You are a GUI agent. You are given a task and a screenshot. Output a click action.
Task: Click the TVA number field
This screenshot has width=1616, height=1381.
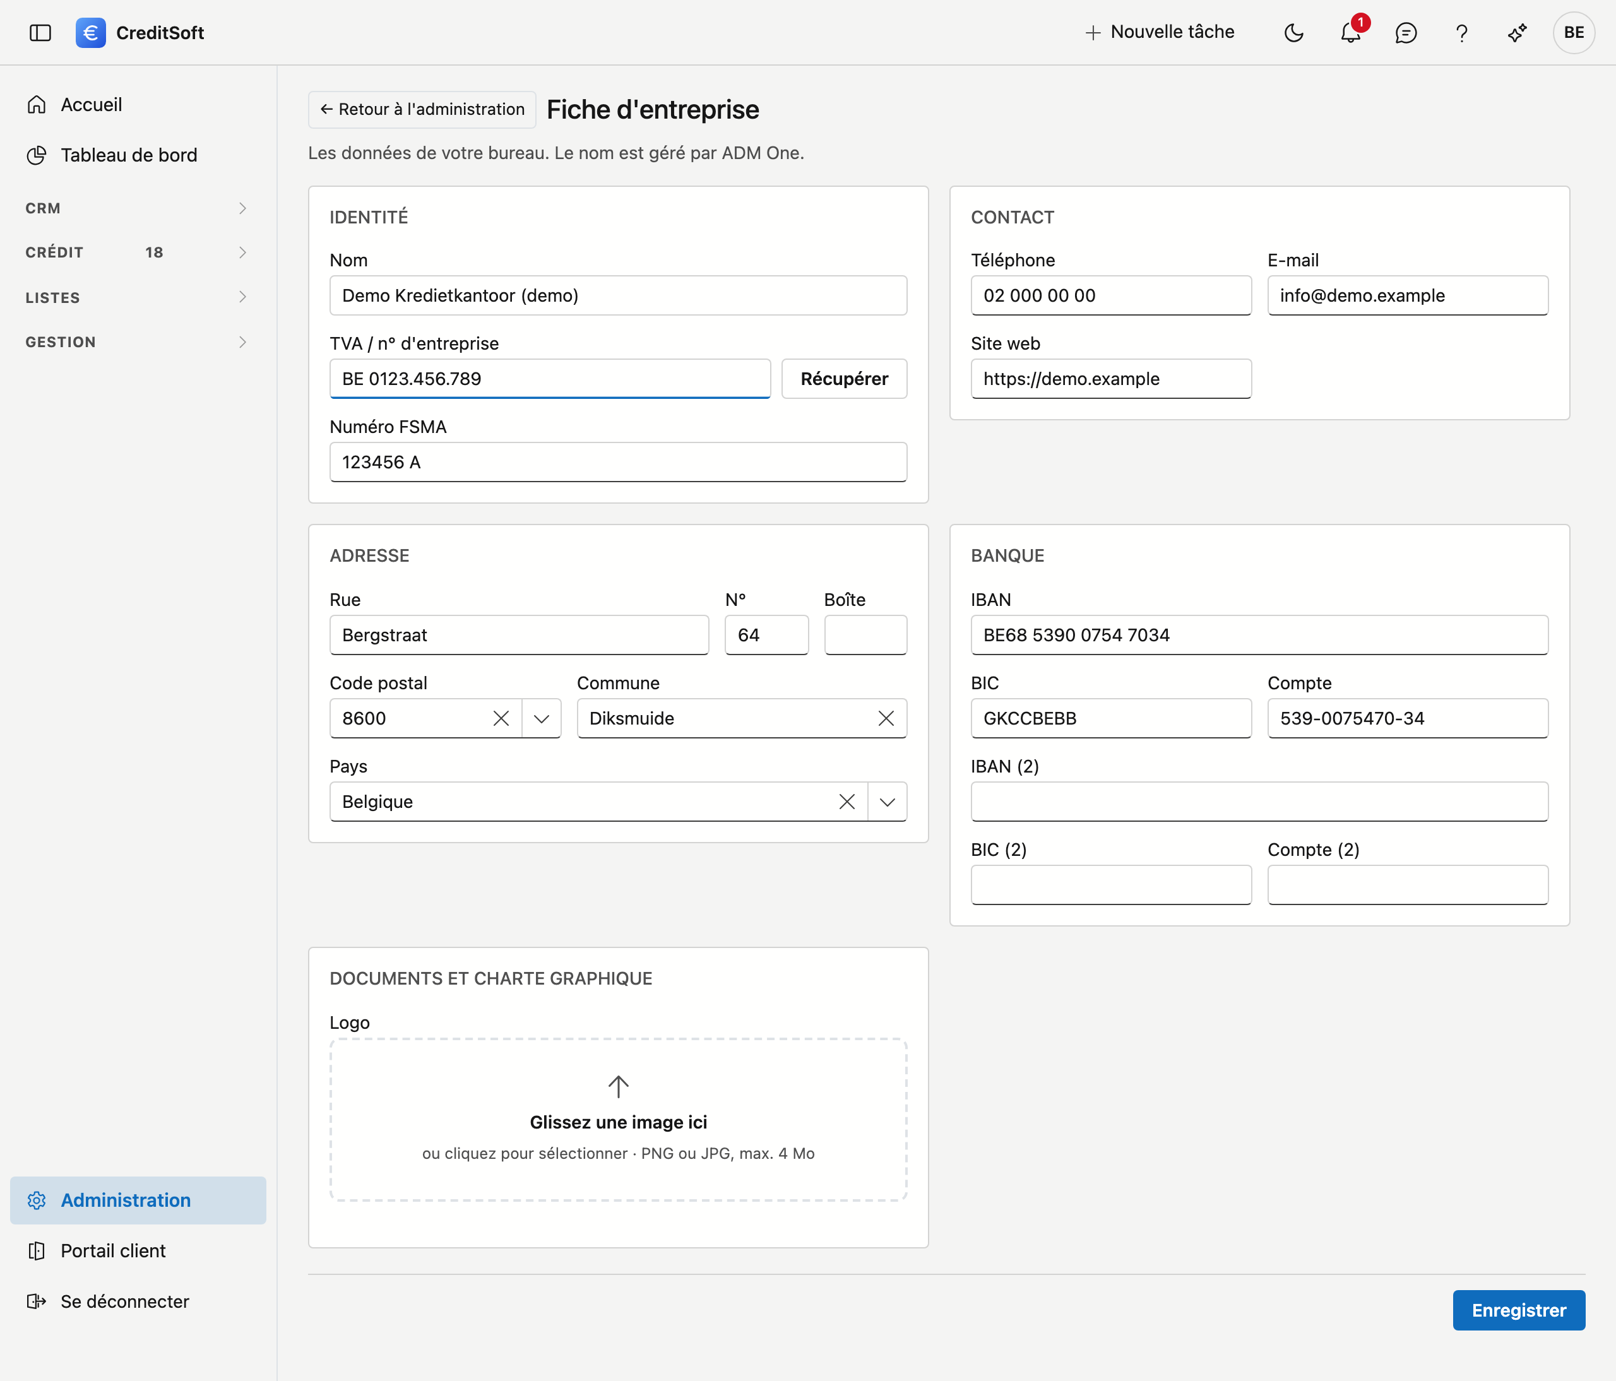click(550, 379)
